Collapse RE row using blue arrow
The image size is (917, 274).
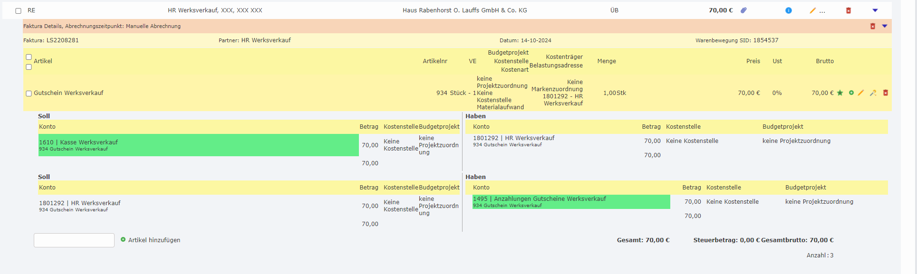(x=875, y=10)
